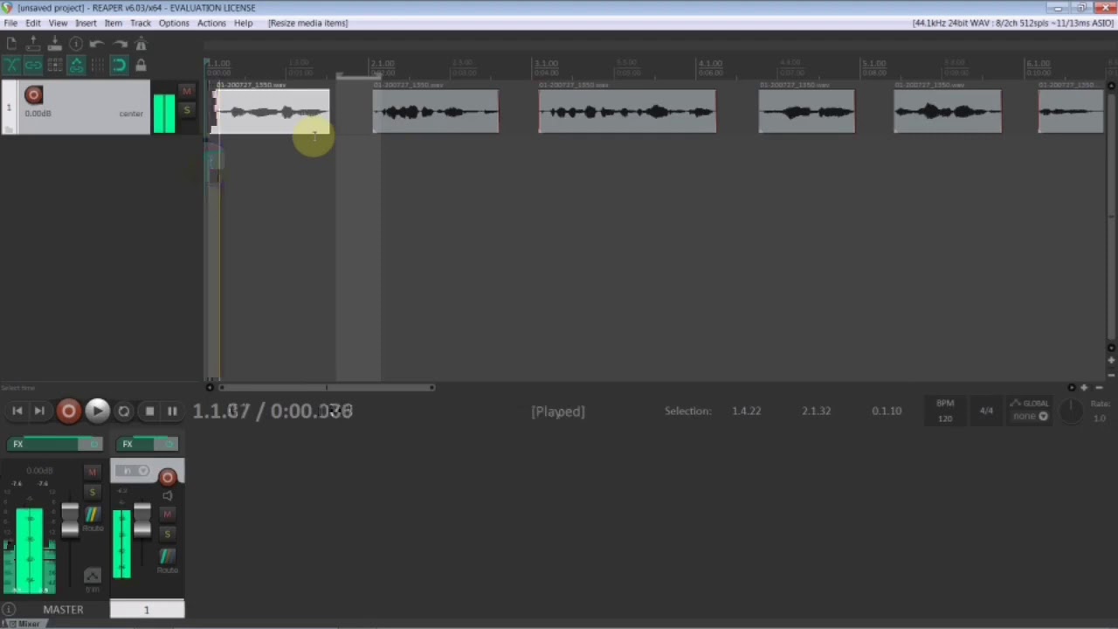Open the master track FX button
The width and height of the screenshot is (1118, 629).
(41, 444)
